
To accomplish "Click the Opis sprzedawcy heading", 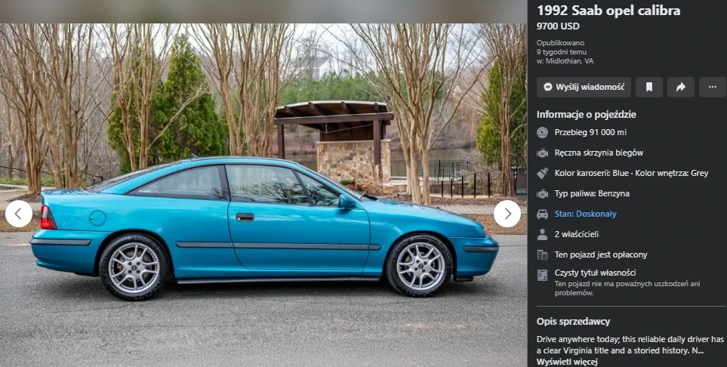I will [x=573, y=322].
